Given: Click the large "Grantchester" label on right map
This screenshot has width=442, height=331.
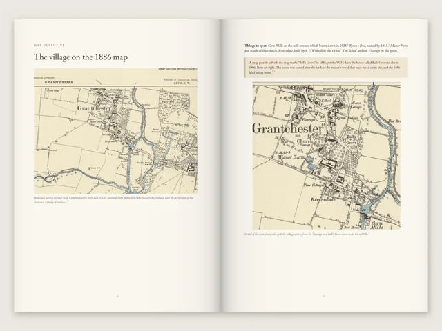Looking at the screenshot, I should 287,129.
